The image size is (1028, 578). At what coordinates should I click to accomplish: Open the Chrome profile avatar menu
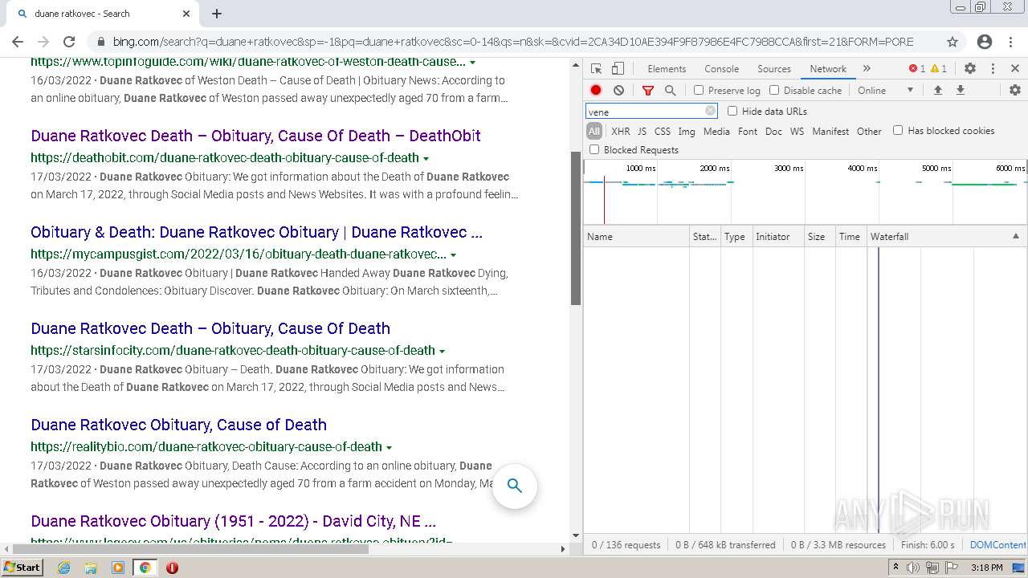click(985, 42)
